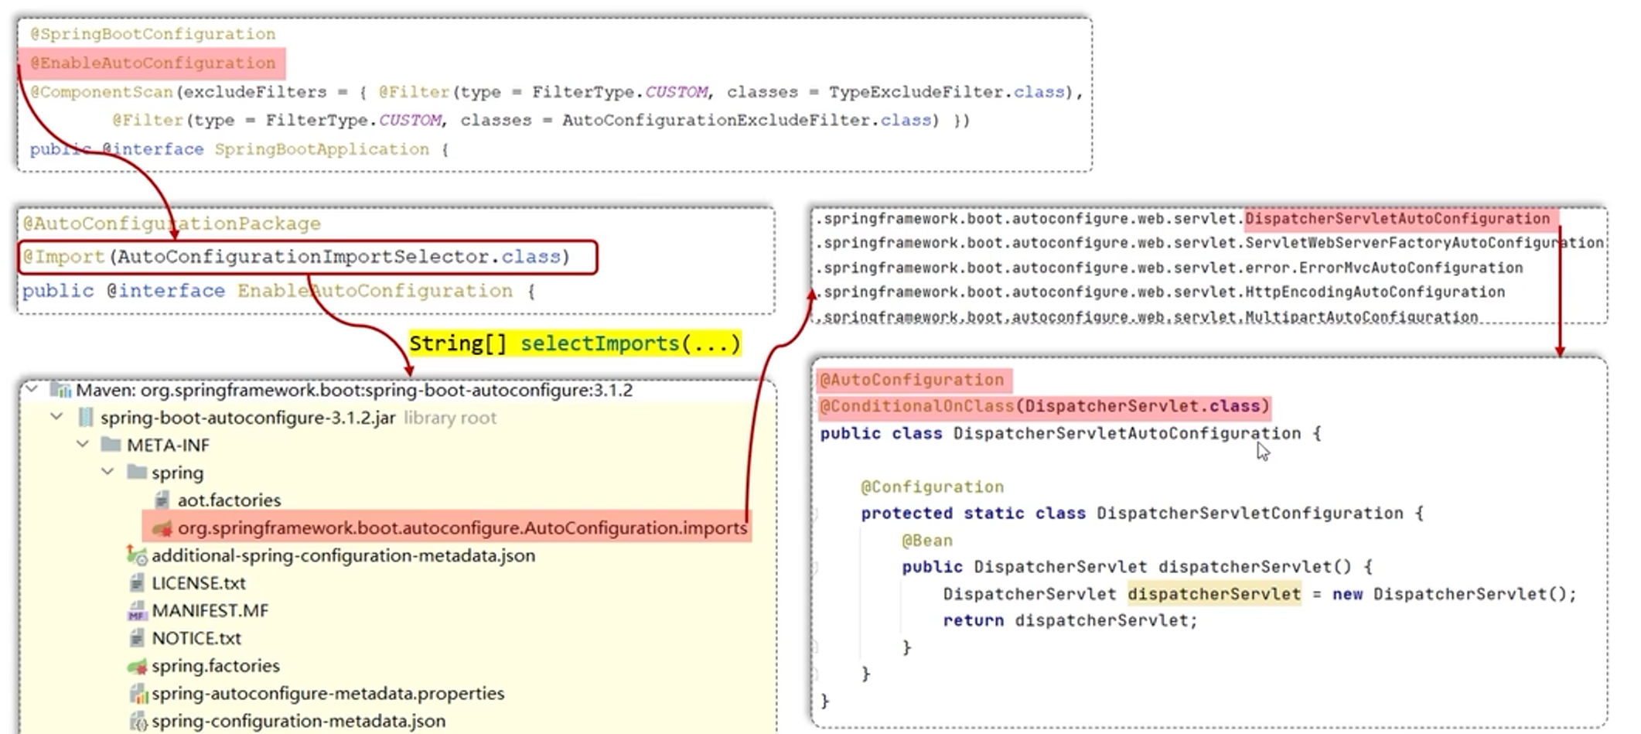Screen dimensions: 1641x734
Task: Click the META-INF folder icon
Action: (111, 445)
